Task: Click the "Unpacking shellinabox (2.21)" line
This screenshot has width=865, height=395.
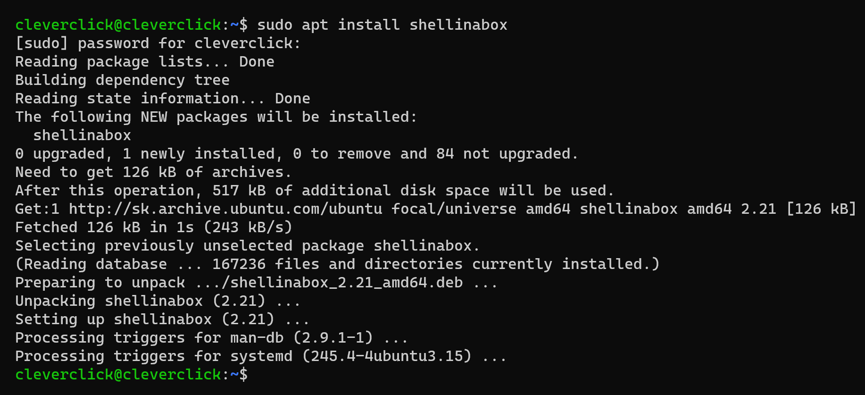Action: click(x=158, y=301)
